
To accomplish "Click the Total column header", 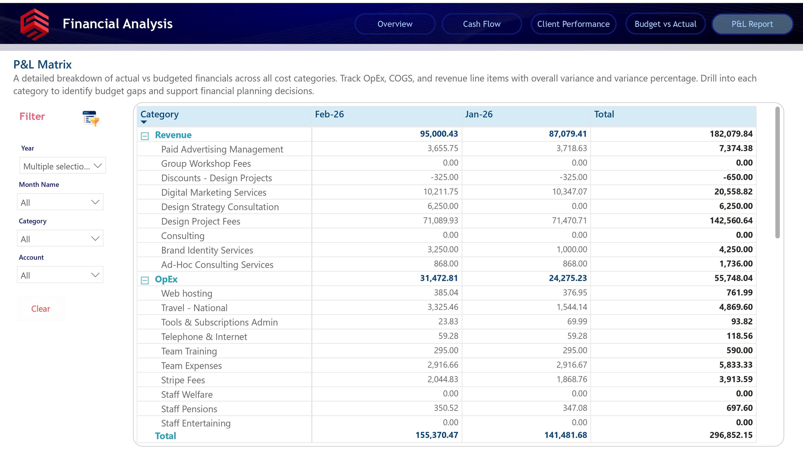I will 604,114.
